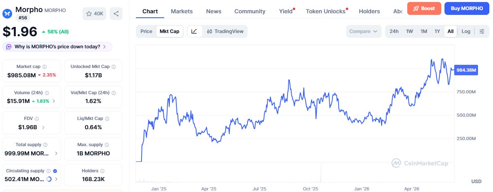This screenshot has width=493, height=192.
Task: Open the Yield tab
Action: point(286,11)
